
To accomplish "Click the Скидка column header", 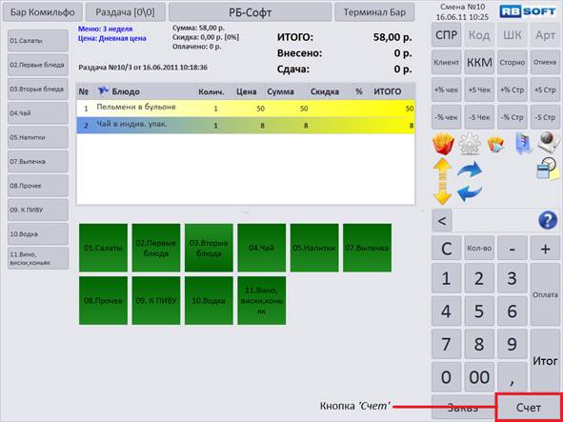I will tap(325, 91).
